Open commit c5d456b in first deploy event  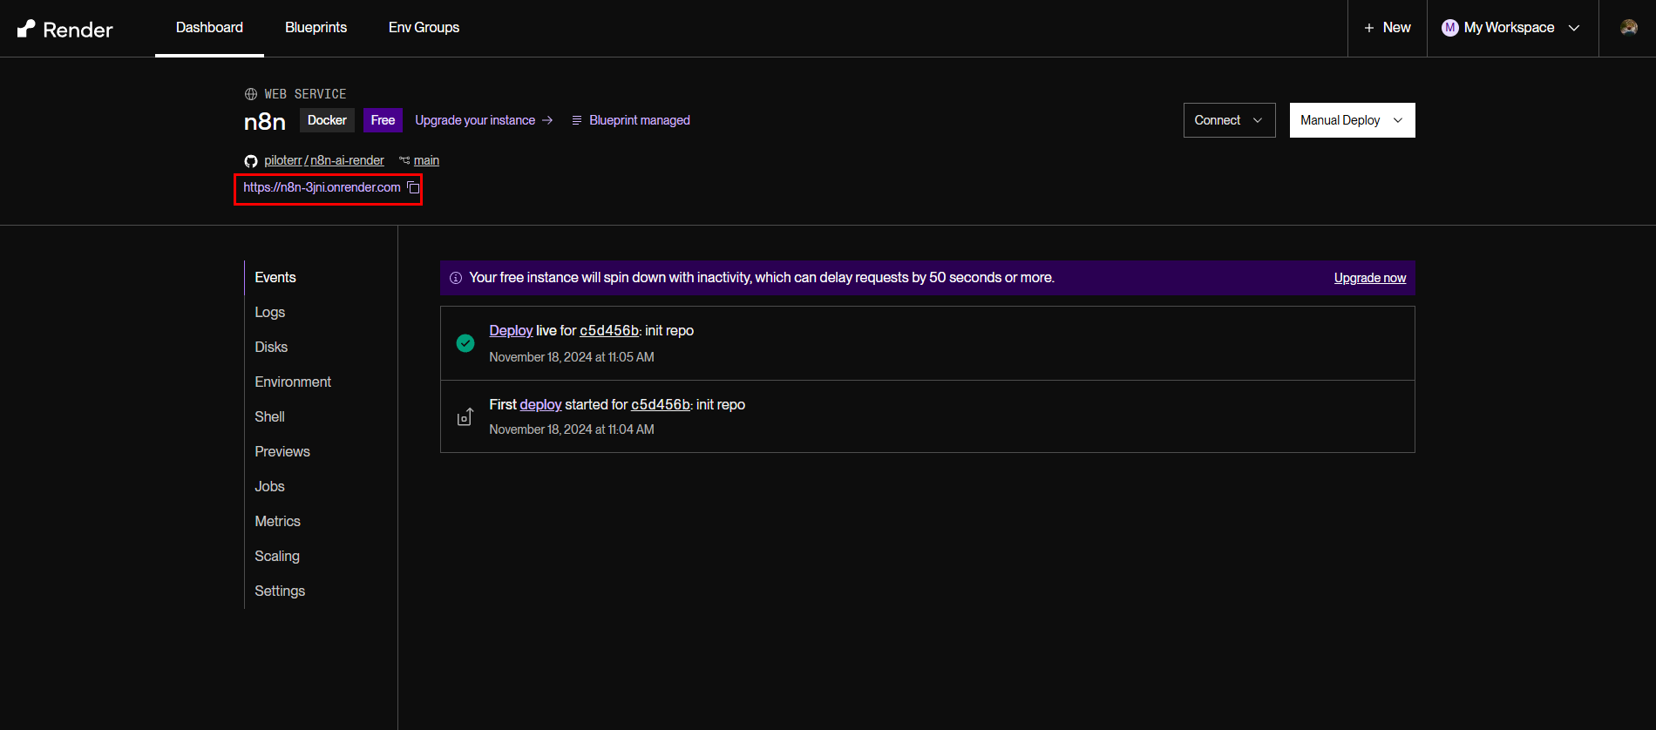(x=661, y=405)
